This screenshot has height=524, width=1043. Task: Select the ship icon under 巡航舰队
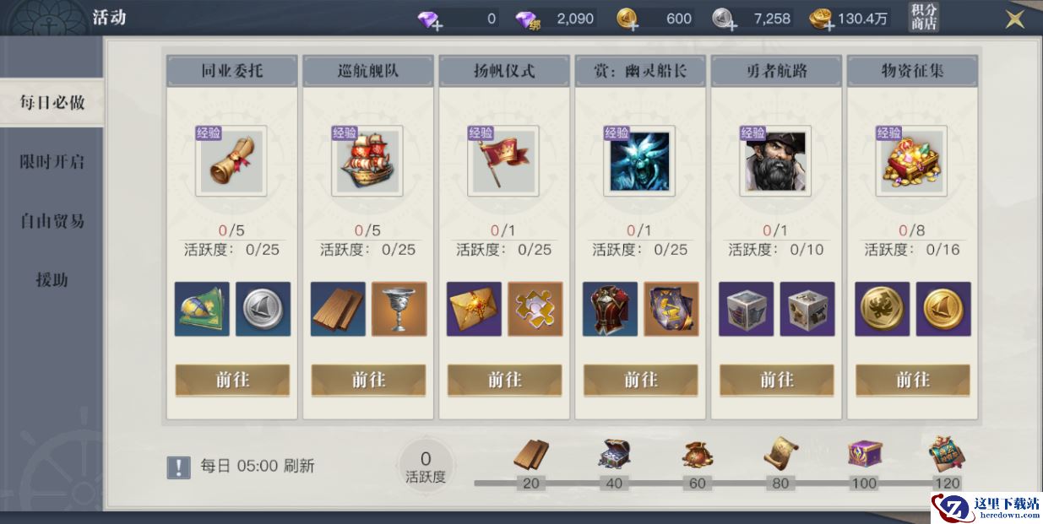coord(367,161)
